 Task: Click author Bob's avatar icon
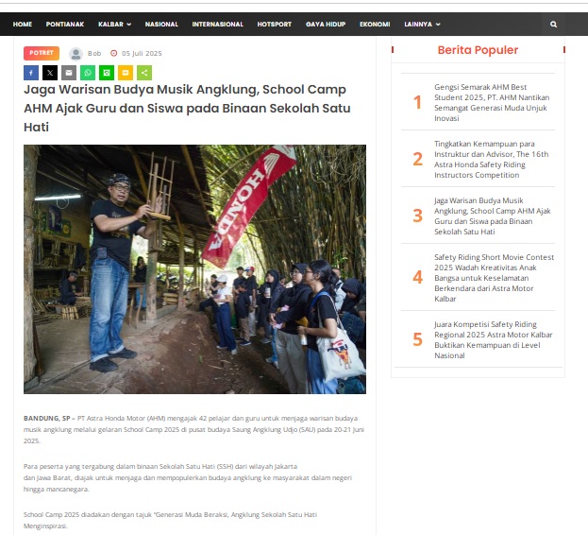pyautogui.click(x=76, y=54)
